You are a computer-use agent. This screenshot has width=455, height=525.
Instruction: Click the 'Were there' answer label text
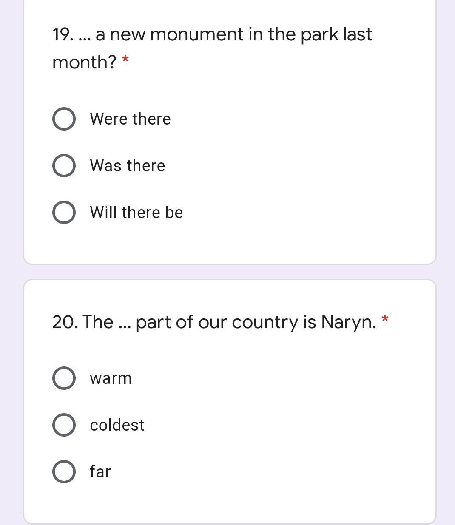click(130, 119)
